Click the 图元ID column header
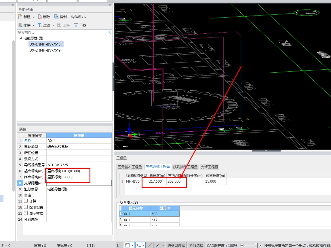The width and height of the screenshot is (331, 248). [x=165, y=208]
